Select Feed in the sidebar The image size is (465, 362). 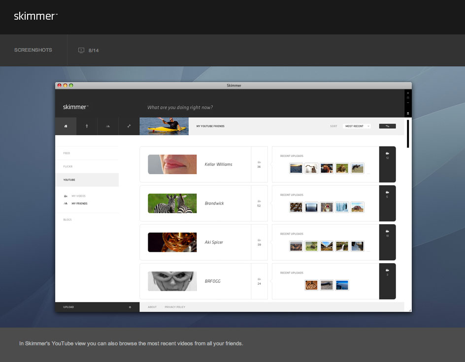[x=87, y=153]
